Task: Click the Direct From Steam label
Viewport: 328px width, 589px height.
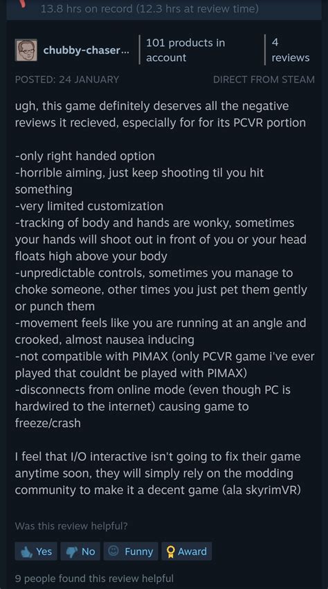Action: (x=264, y=80)
